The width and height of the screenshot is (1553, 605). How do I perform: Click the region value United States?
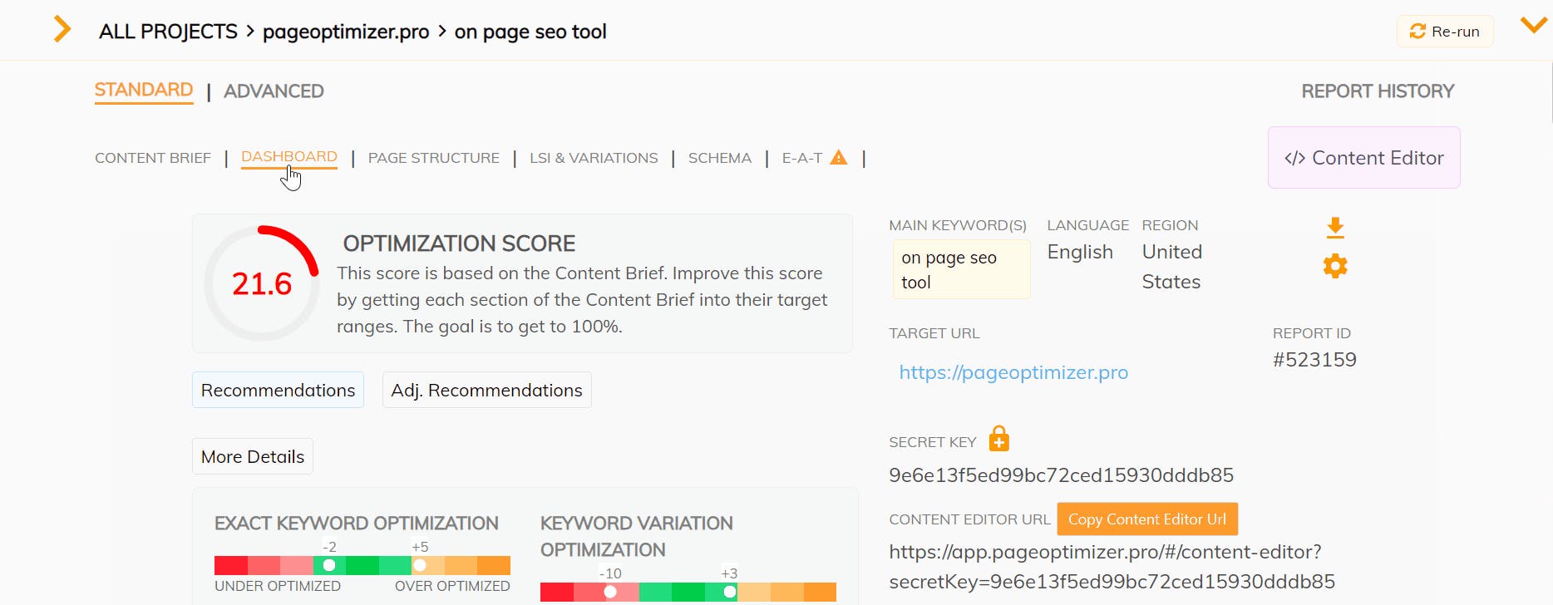tap(1172, 267)
